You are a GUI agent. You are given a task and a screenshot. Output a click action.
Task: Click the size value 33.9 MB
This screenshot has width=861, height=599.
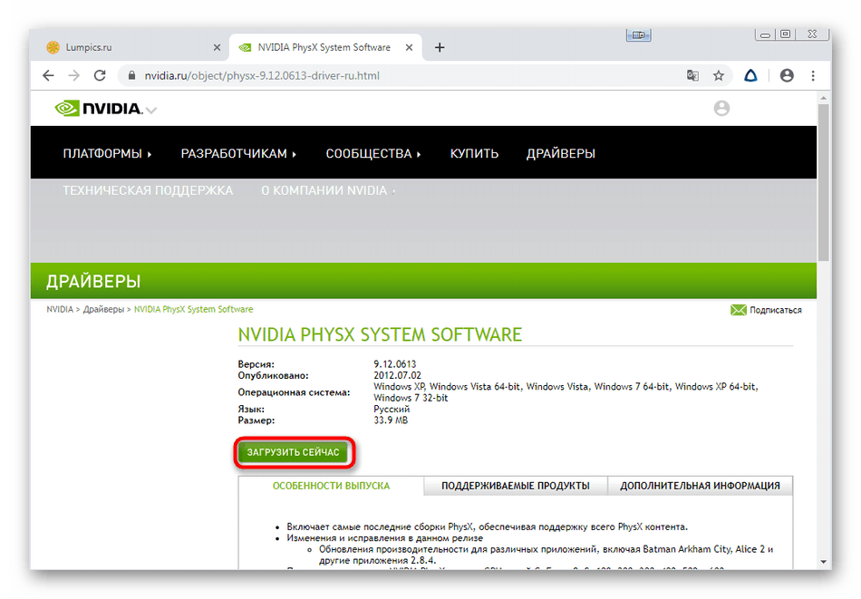[391, 420]
